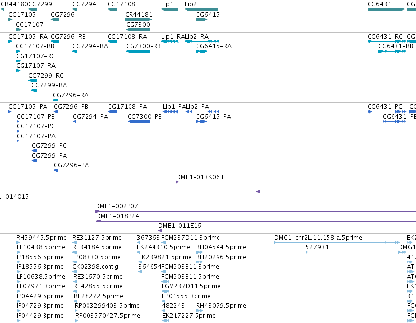
Task: Select EST FGM303B11.5prime
Action: [165, 282]
